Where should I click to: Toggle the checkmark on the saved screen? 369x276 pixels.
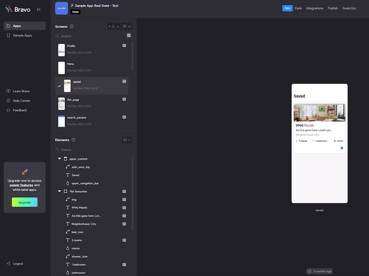pyautogui.click(x=60, y=86)
